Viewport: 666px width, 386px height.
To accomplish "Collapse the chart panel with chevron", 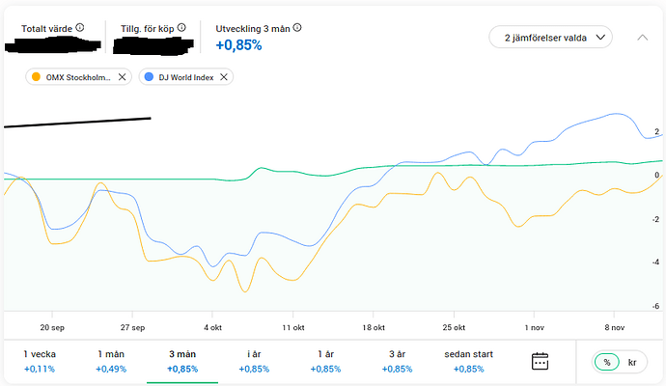I will (643, 38).
